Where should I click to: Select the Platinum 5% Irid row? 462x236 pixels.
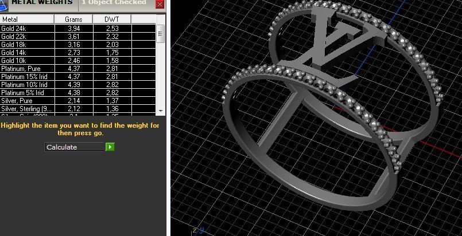pos(78,93)
